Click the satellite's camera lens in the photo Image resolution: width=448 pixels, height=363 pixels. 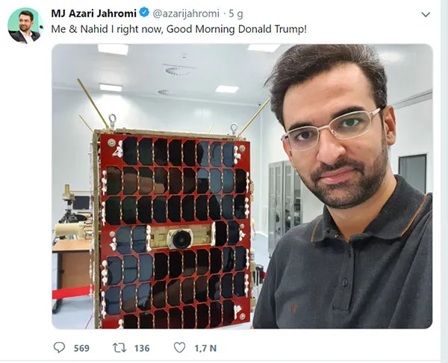click(x=181, y=238)
